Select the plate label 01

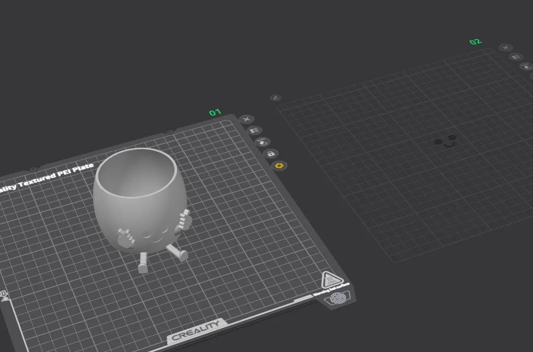click(x=215, y=112)
